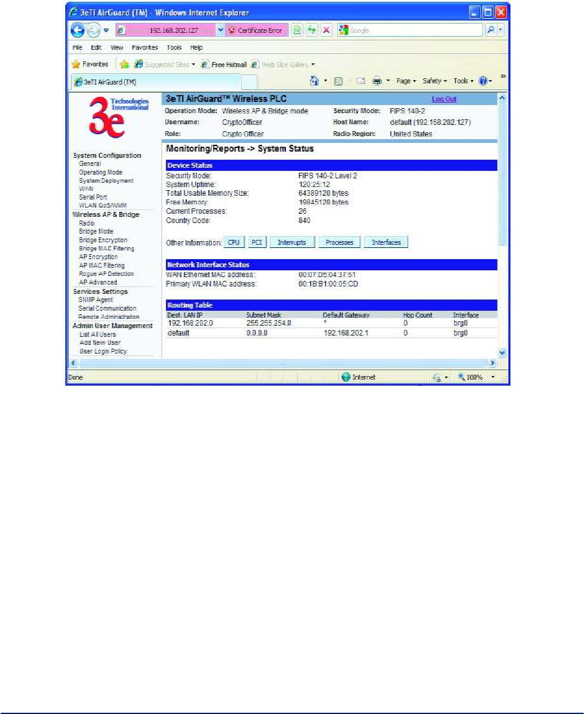Screen dimensions: 584x714
Task: Expand the command bar overflow chevron
Action: coord(503,76)
